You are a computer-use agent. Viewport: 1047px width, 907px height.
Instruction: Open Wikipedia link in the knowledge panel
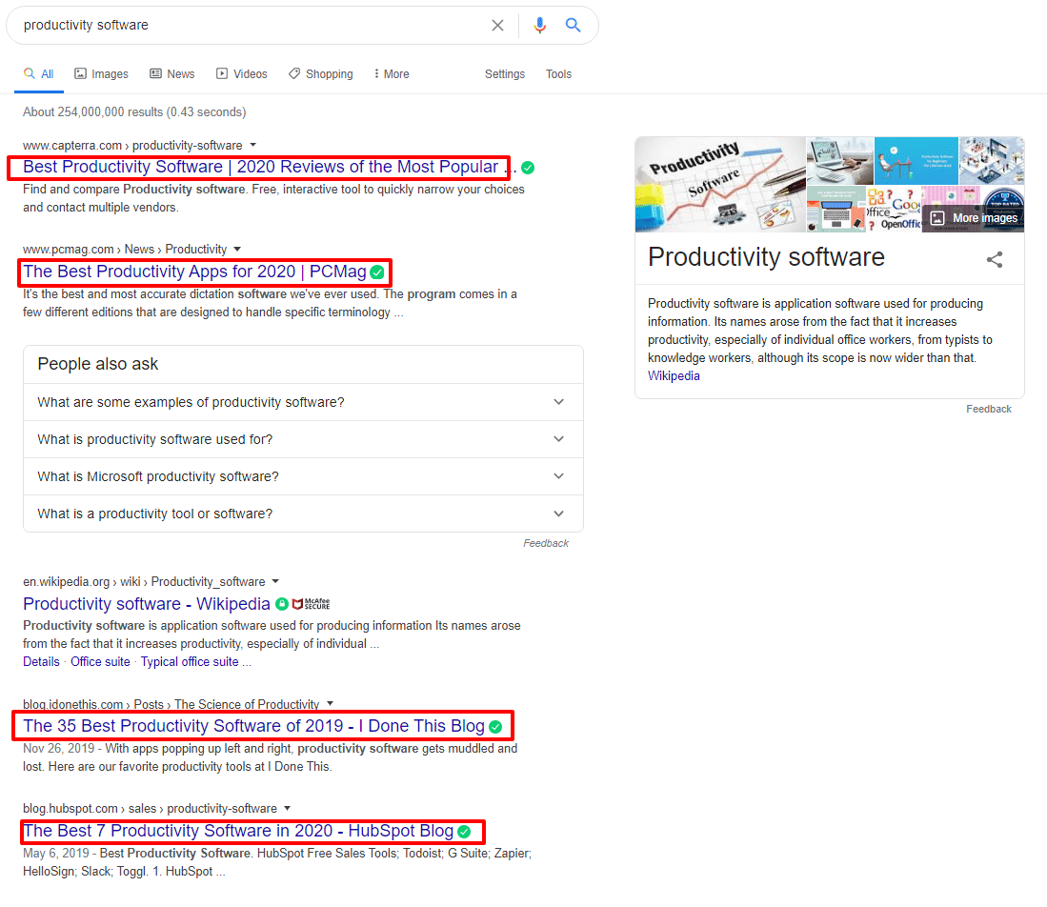pyautogui.click(x=674, y=376)
